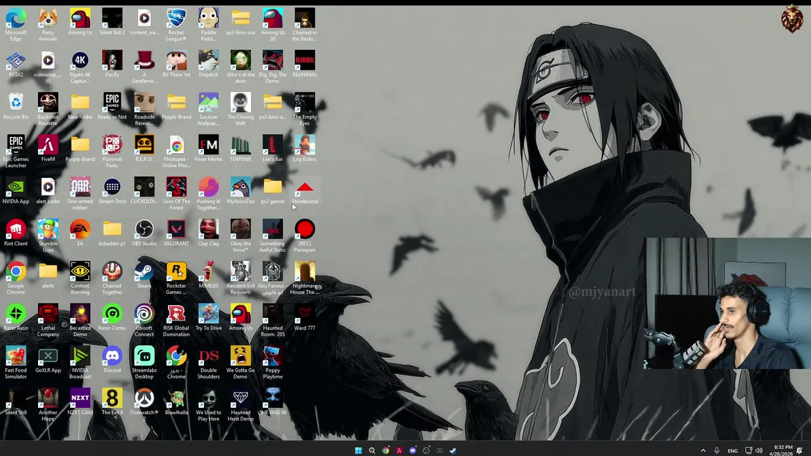
Task: Open the volume control in tray
Action: point(759,450)
